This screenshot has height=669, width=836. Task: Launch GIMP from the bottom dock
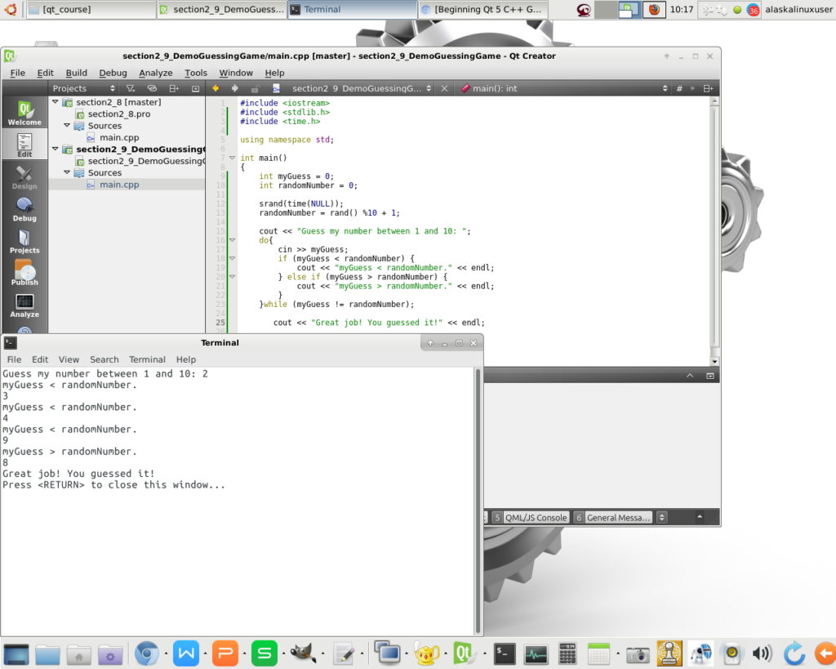click(x=303, y=653)
